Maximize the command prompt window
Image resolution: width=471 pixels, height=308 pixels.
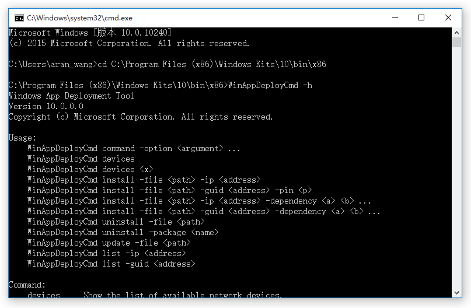click(x=421, y=17)
